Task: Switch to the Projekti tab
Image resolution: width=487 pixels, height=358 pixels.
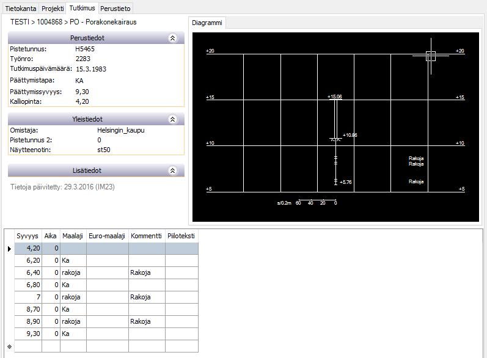Action: 53,9
